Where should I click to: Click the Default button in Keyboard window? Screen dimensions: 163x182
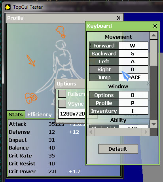(118, 149)
